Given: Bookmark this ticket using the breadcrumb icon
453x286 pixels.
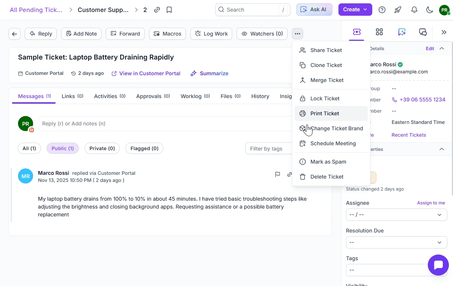Looking at the screenshot, I should 169,10.
